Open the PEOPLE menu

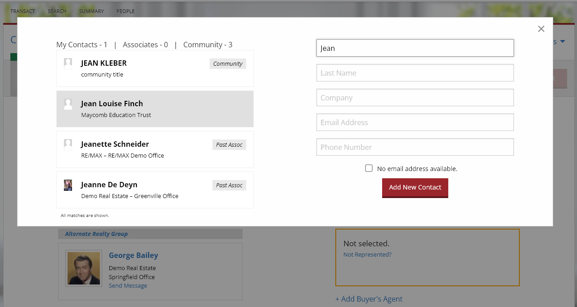pyautogui.click(x=125, y=11)
